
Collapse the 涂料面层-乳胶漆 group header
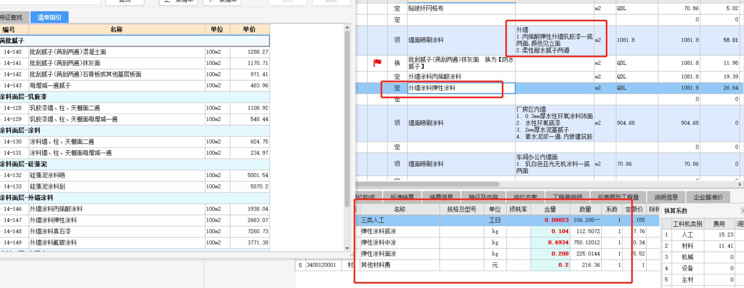(x=134, y=97)
